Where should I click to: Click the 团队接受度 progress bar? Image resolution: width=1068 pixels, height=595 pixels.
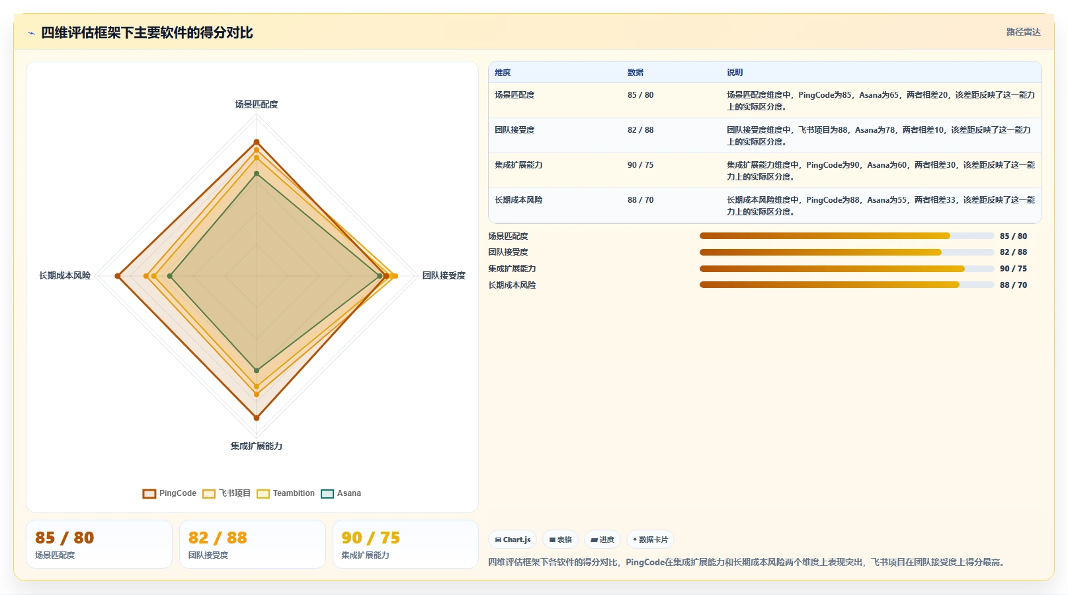[x=847, y=252]
